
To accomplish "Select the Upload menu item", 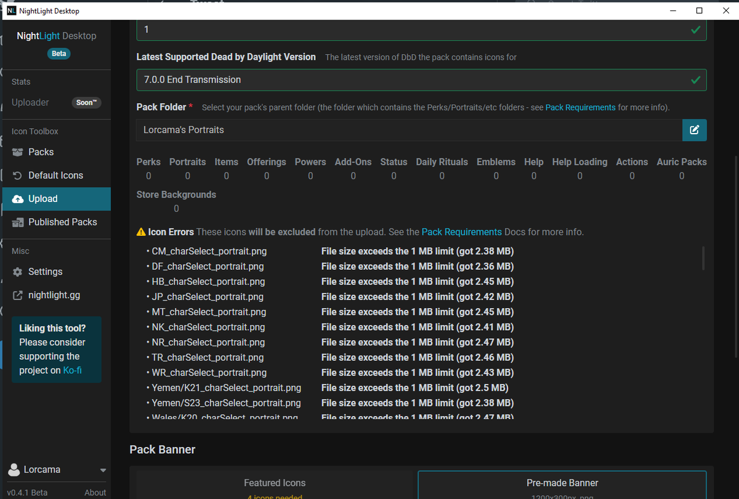I will click(x=55, y=199).
